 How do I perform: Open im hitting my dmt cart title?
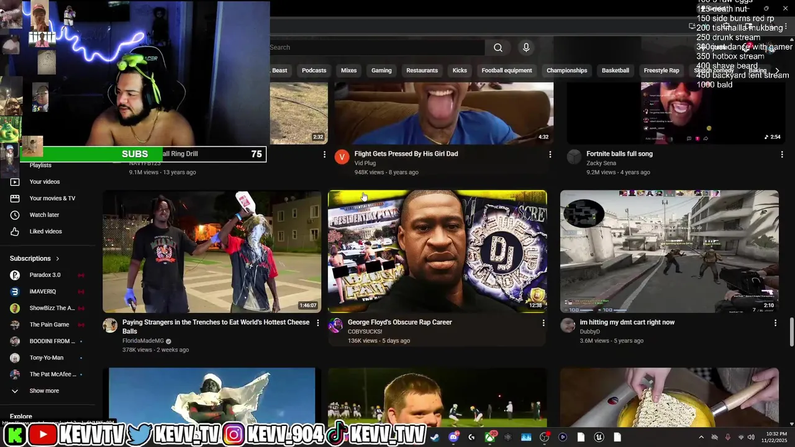pos(627,322)
